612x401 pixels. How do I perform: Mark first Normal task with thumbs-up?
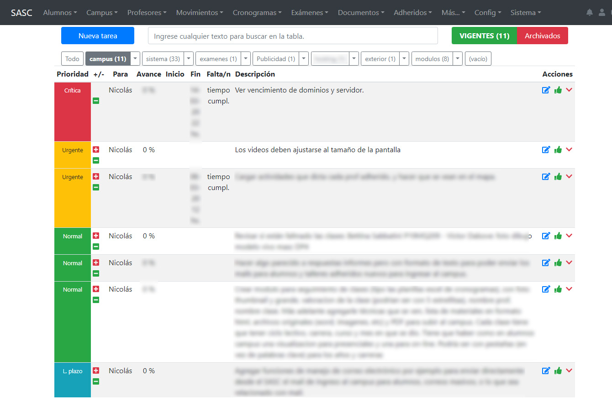tap(558, 236)
